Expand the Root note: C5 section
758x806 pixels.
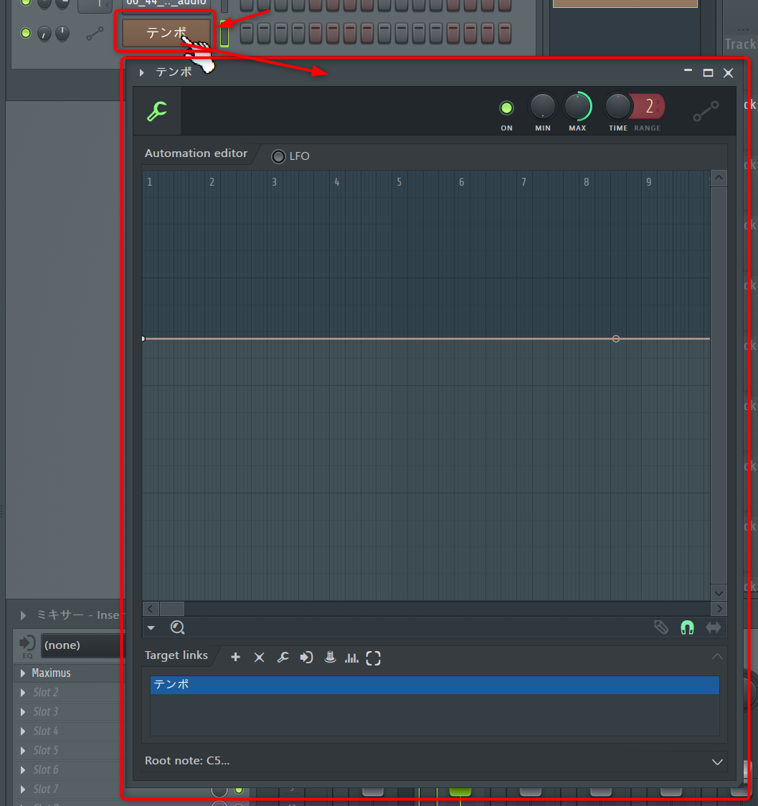tap(716, 762)
